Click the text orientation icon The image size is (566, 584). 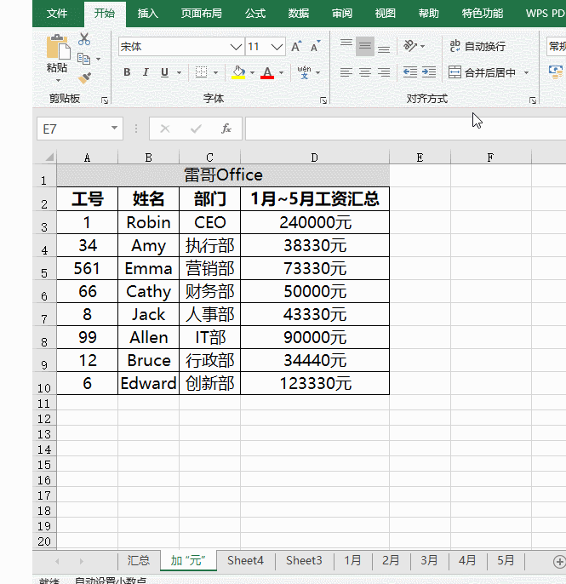tap(410, 46)
